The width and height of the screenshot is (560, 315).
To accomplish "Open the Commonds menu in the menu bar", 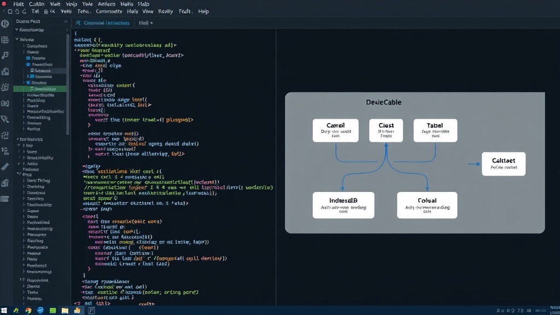I will point(109,11).
